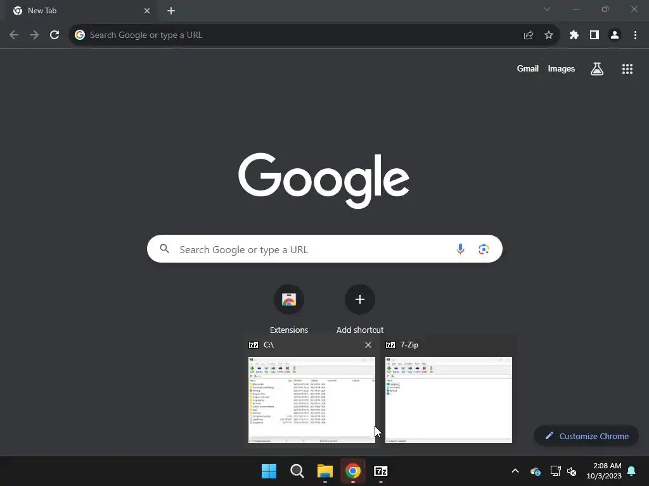This screenshot has height=486, width=649.
Task: Open the Extensions shortcut tile
Action: click(x=289, y=309)
